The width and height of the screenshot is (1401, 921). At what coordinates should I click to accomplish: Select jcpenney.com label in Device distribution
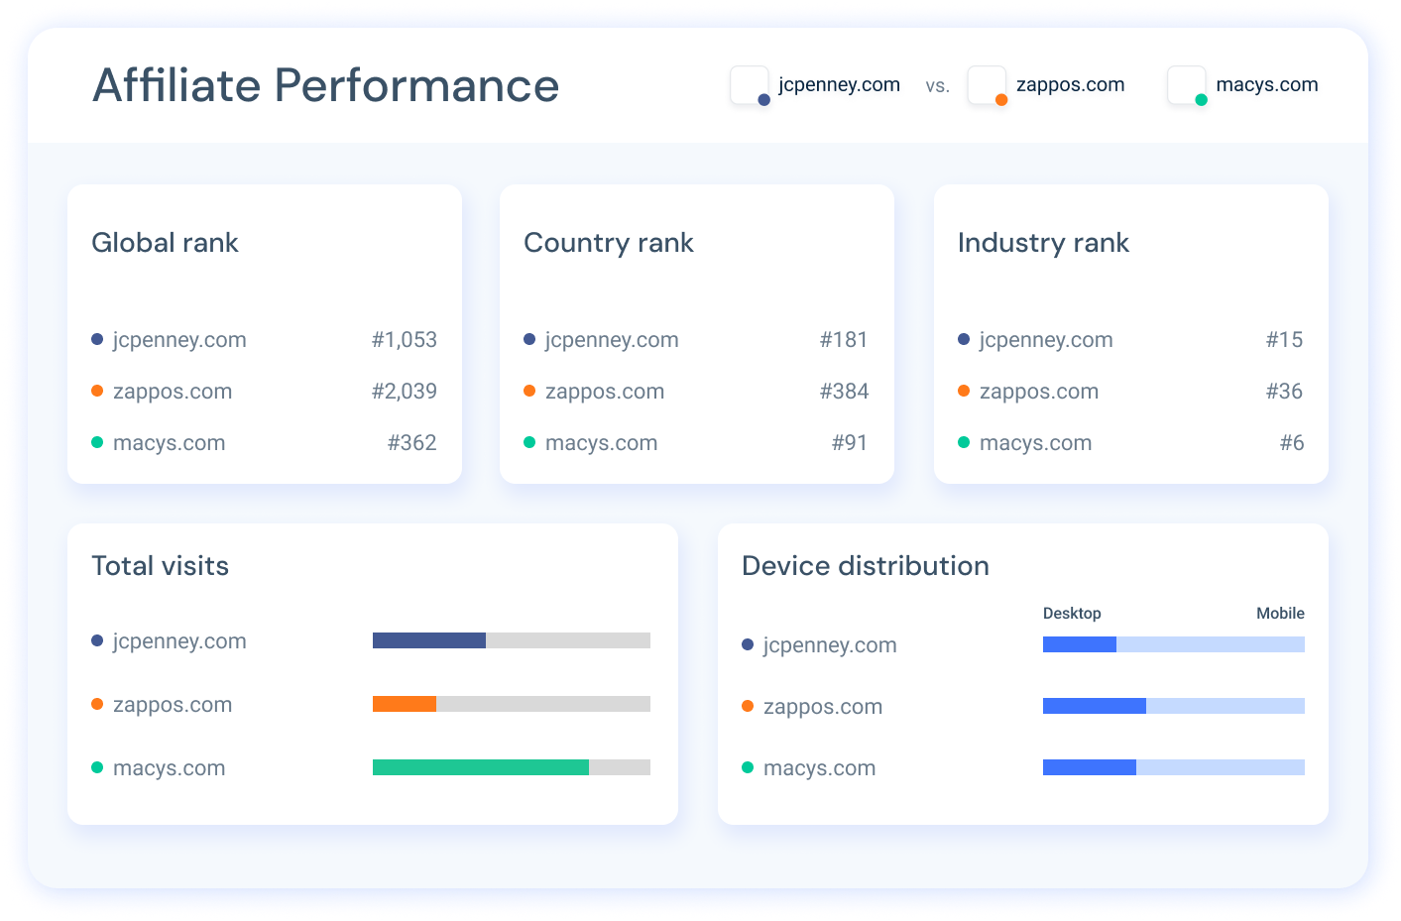(x=830, y=645)
